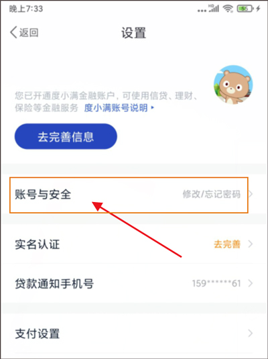Tap the cellular signal bars icon
The width and height of the screenshot is (268, 359).
tap(214, 9)
